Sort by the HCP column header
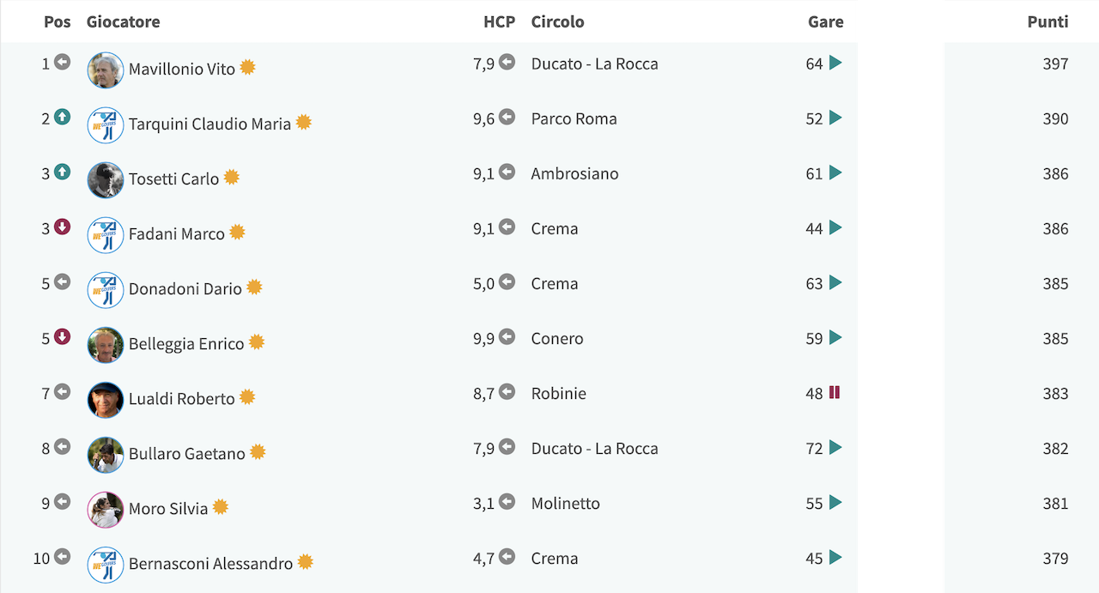The height and width of the screenshot is (593, 1099). [499, 21]
